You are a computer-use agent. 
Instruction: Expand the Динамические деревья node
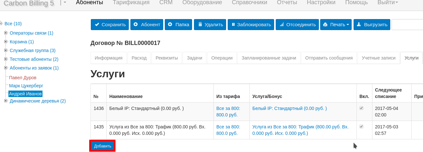pyautogui.click(x=6, y=101)
